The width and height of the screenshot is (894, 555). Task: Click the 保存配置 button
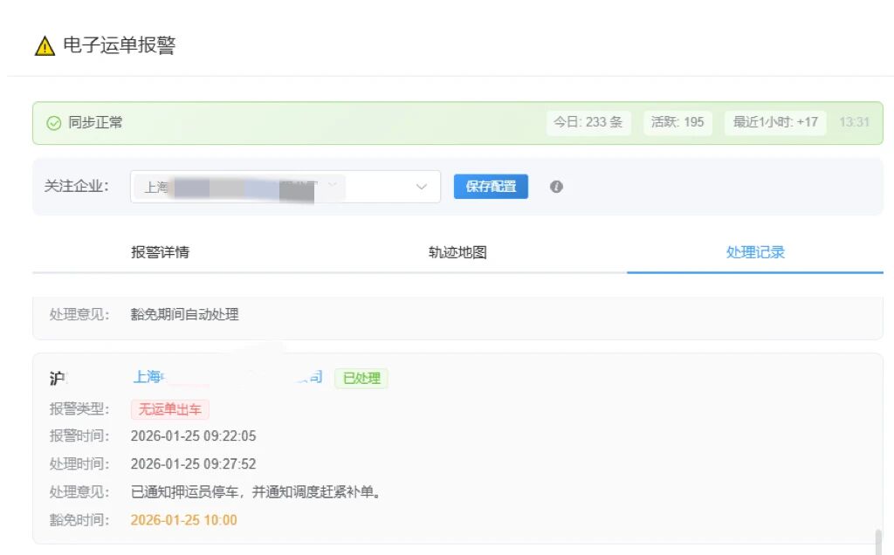pyautogui.click(x=491, y=187)
